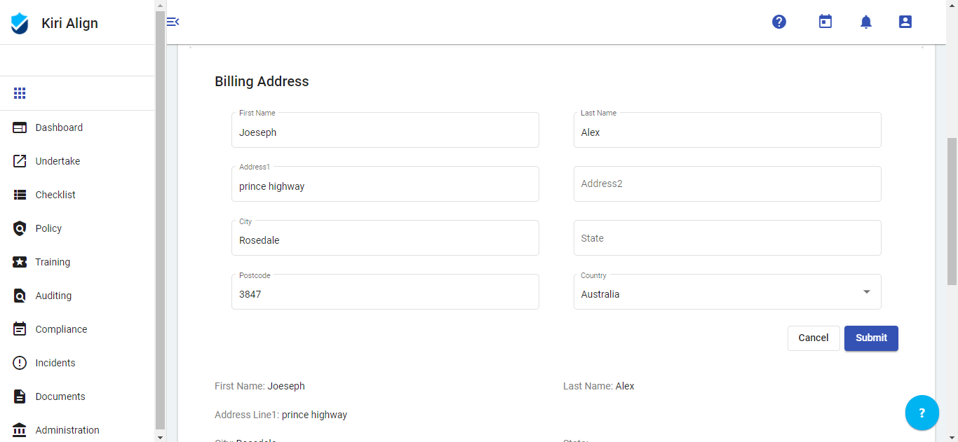Screen dimensions: 958x442
Task: Open the calendar icon in header
Action: [825, 22]
